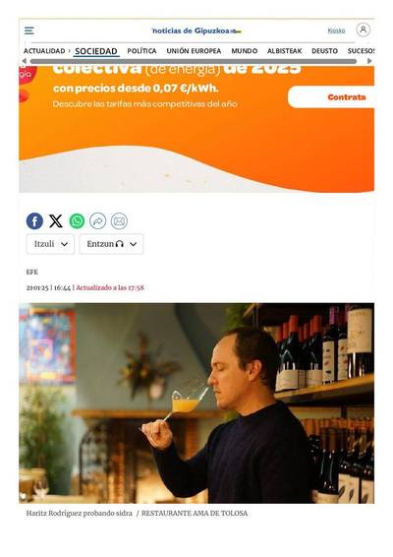Select the Sociedad section tab

tap(96, 51)
